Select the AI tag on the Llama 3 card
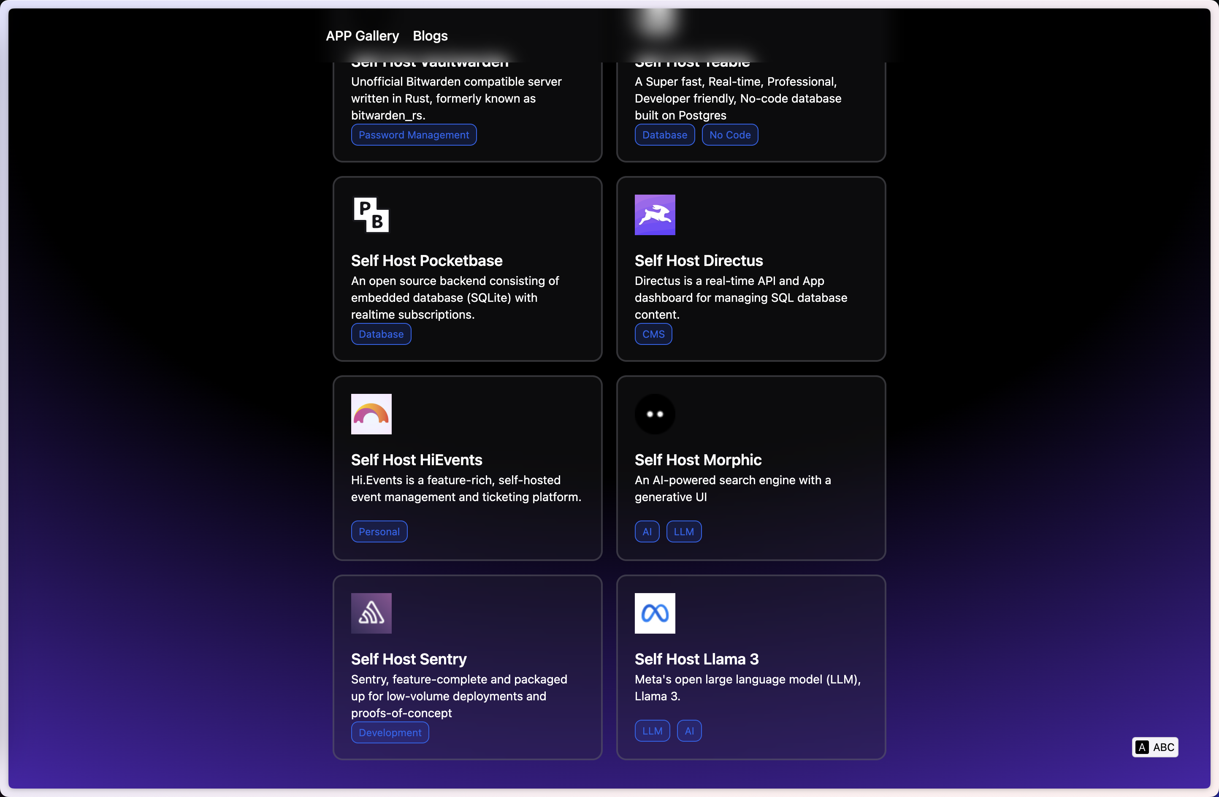Screen dimensions: 1219x797 pyautogui.click(x=689, y=731)
